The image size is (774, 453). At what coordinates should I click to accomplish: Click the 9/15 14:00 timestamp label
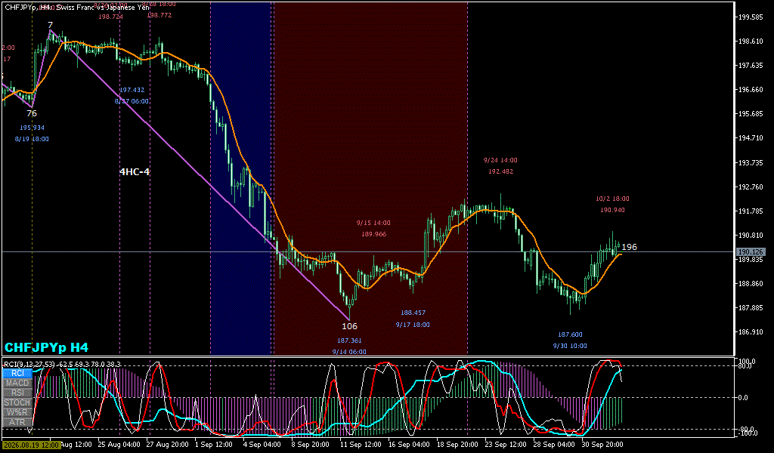tap(373, 223)
